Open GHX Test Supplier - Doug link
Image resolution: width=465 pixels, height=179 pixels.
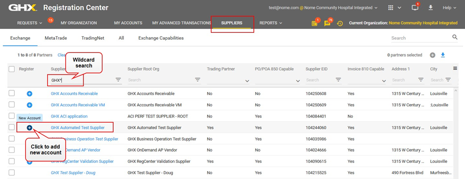point(73,173)
